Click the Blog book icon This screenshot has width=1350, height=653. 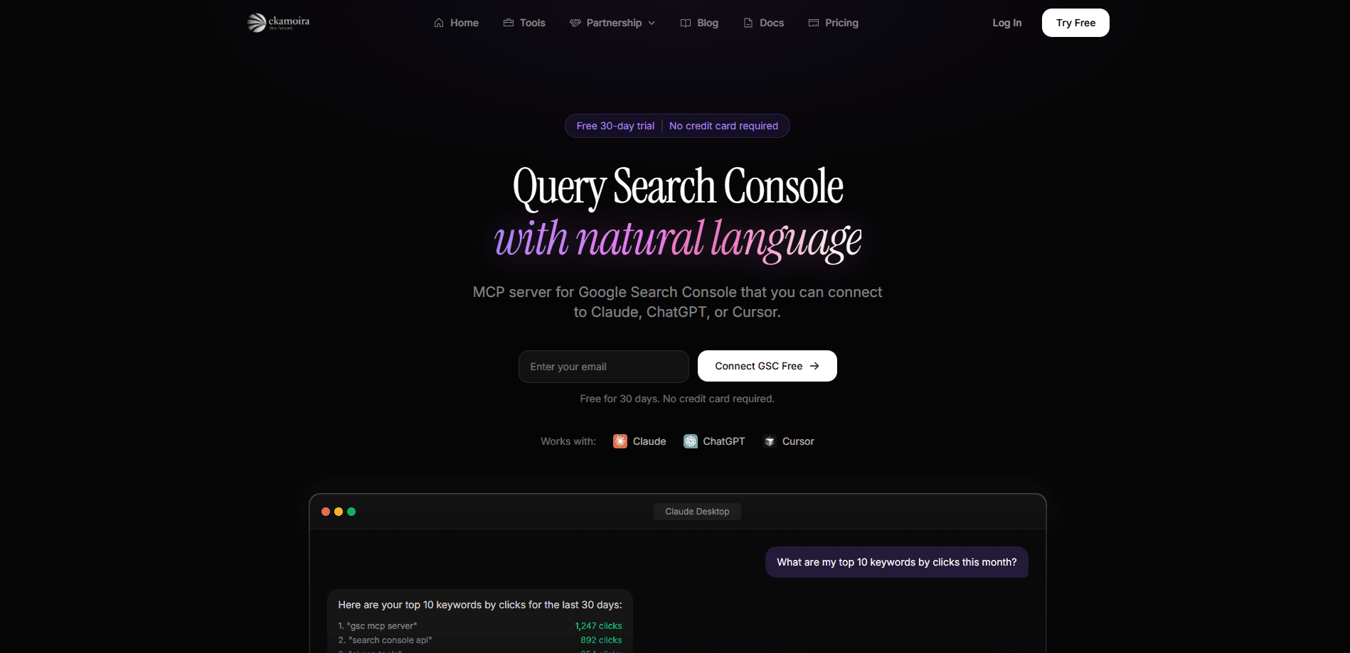pos(686,23)
